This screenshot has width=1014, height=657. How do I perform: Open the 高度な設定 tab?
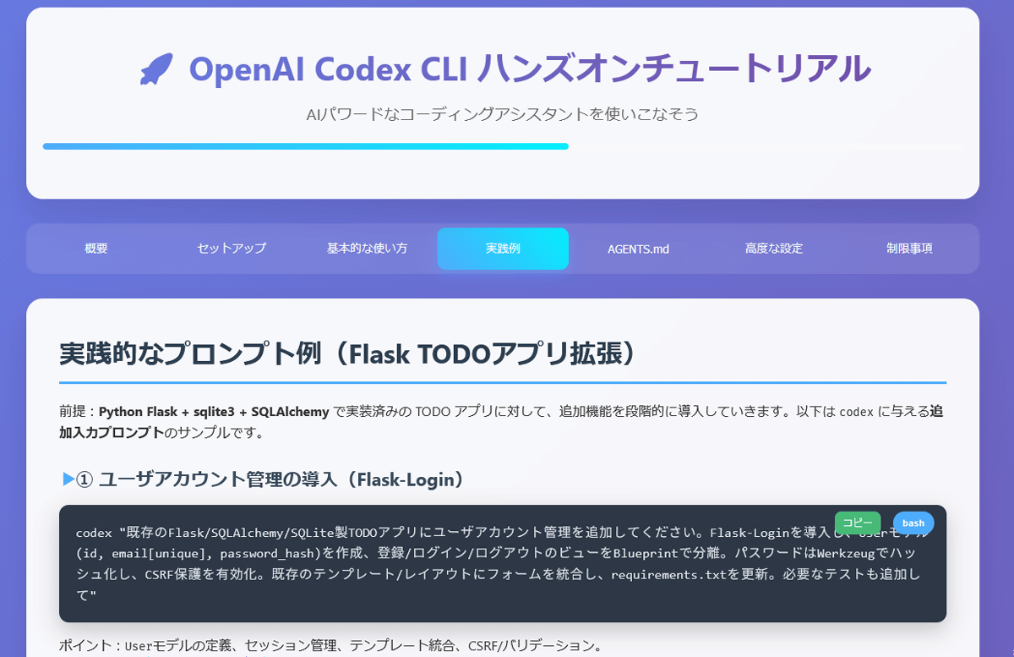tap(773, 249)
